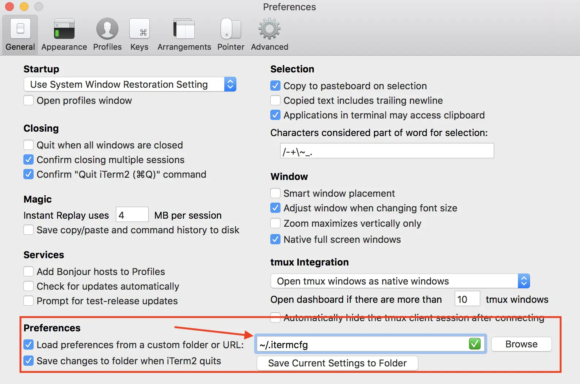Focus the ~/.itermcfg folder path field
This screenshot has height=384, width=580.
[x=370, y=344]
